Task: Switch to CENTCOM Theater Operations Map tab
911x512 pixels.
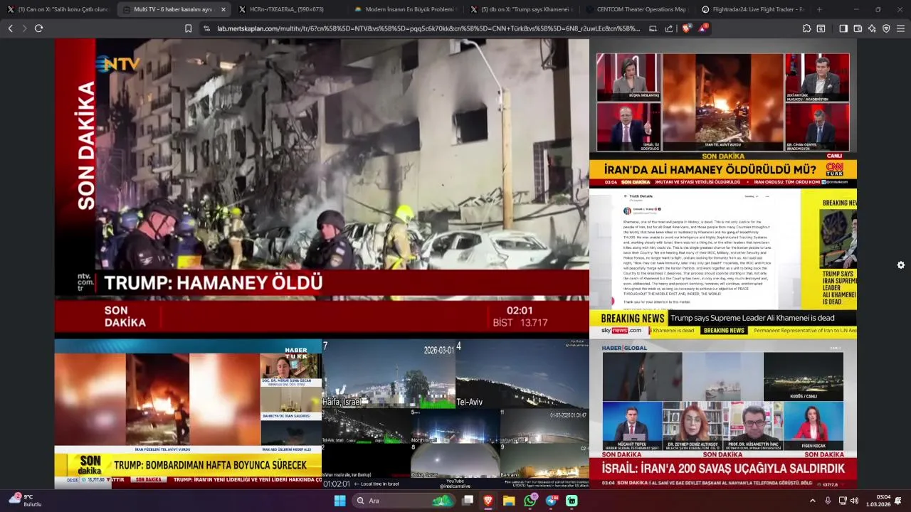Action: tap(636, 9)
